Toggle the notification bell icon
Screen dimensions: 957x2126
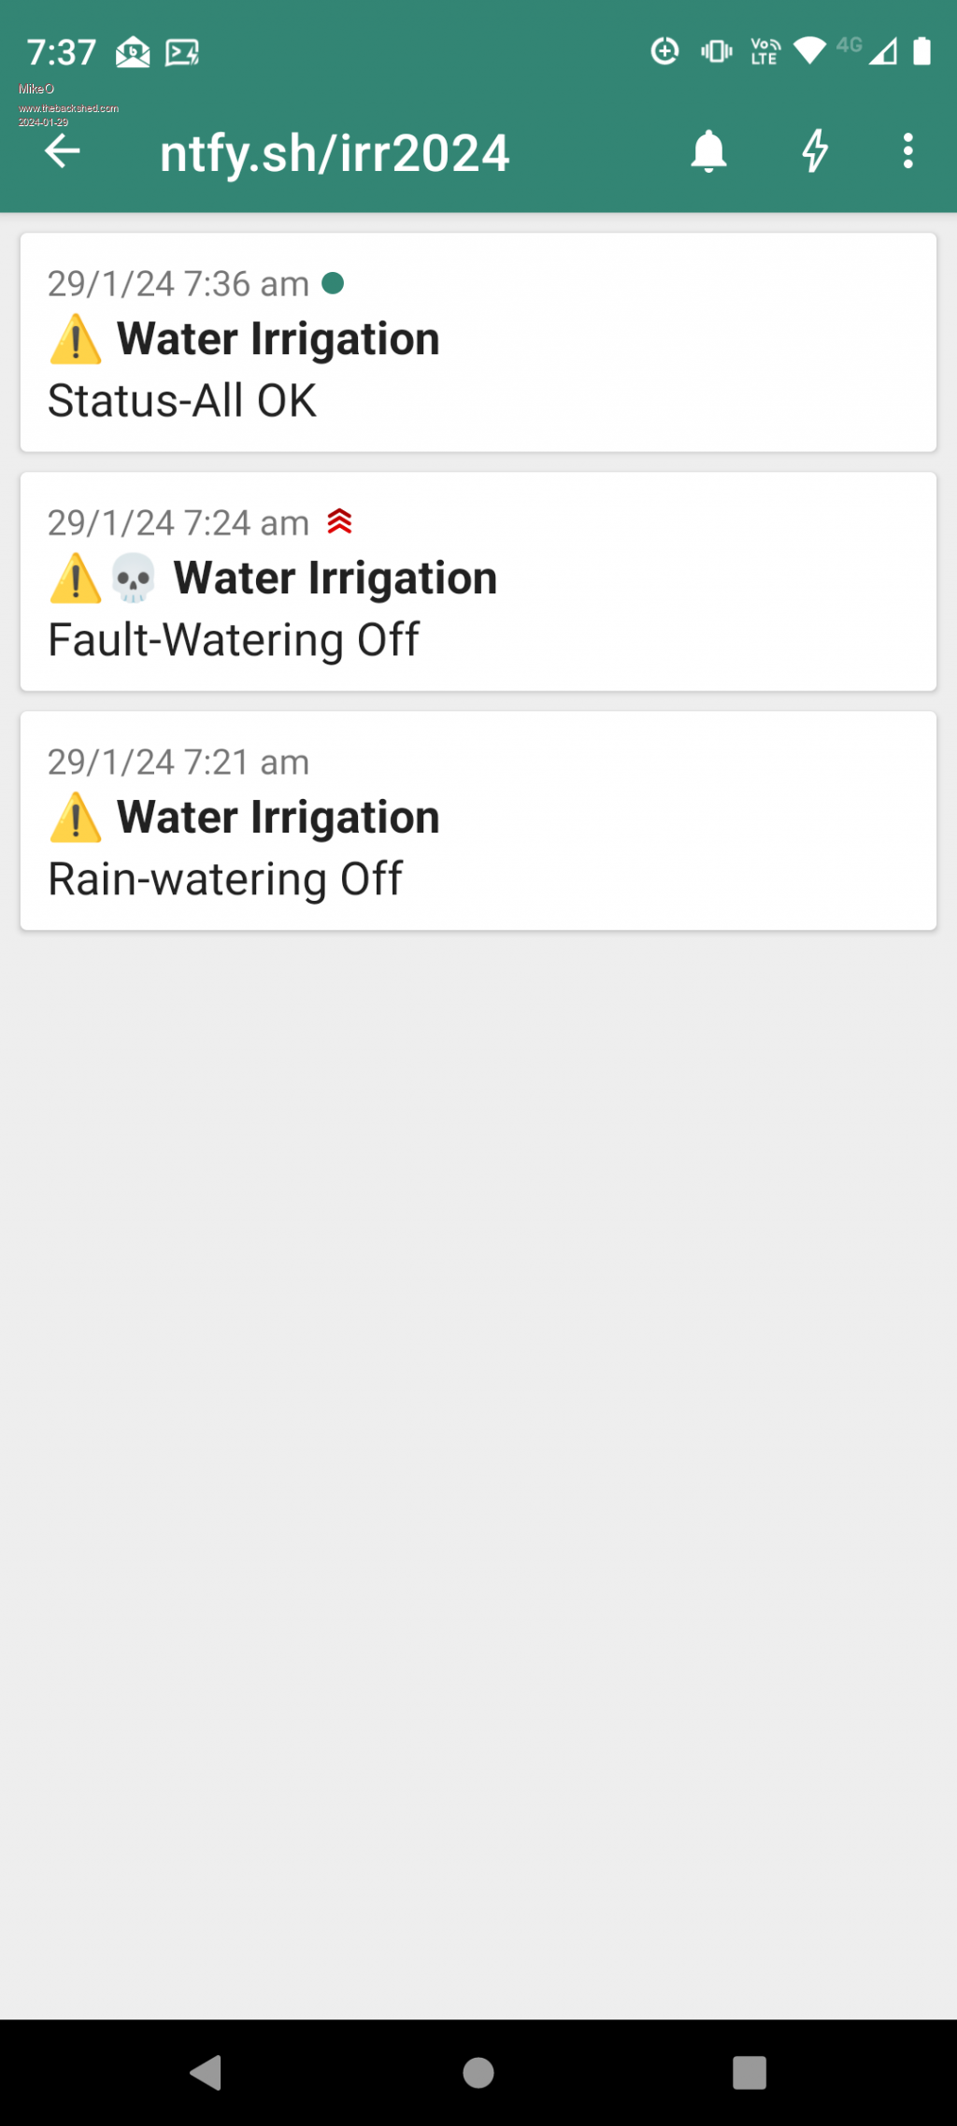[x=708, y=151]
